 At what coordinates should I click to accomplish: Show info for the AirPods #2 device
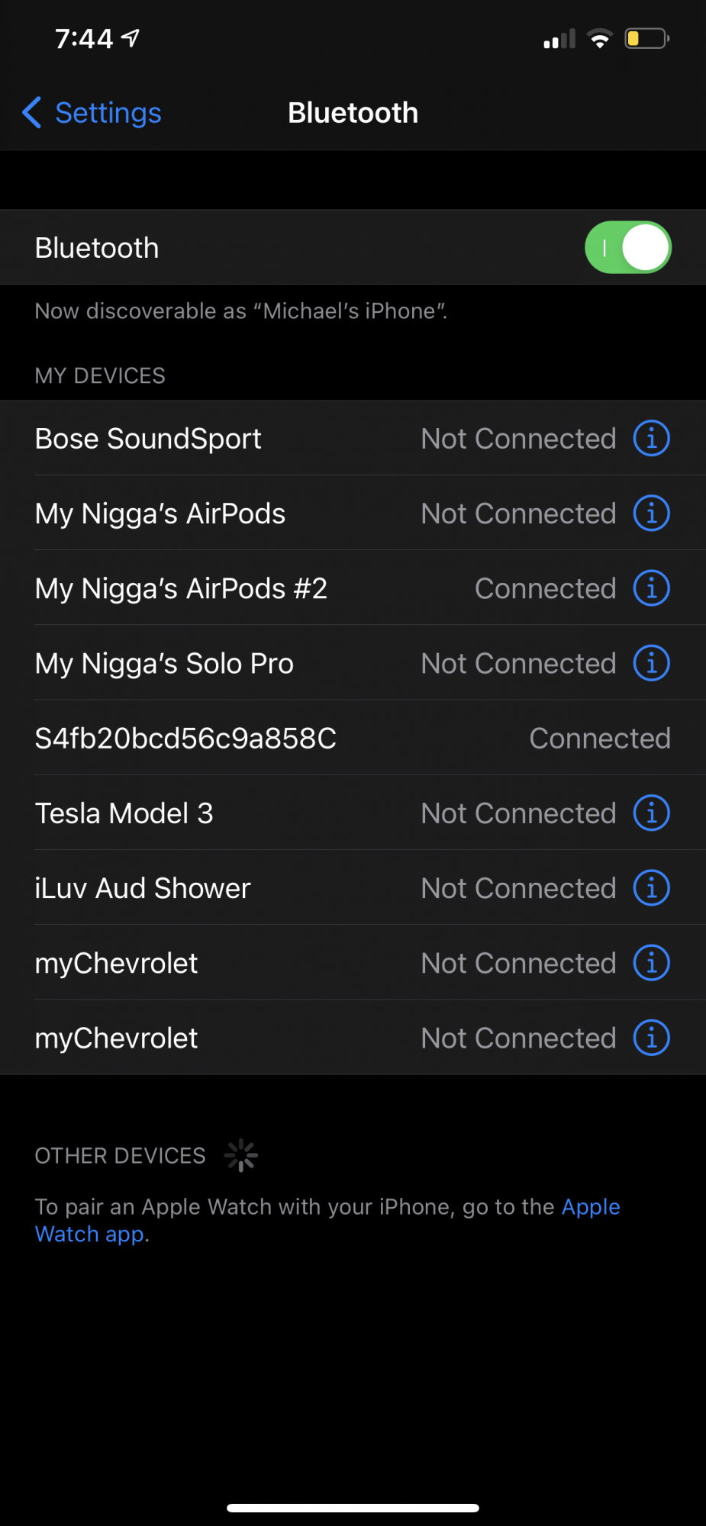(651, 588)
